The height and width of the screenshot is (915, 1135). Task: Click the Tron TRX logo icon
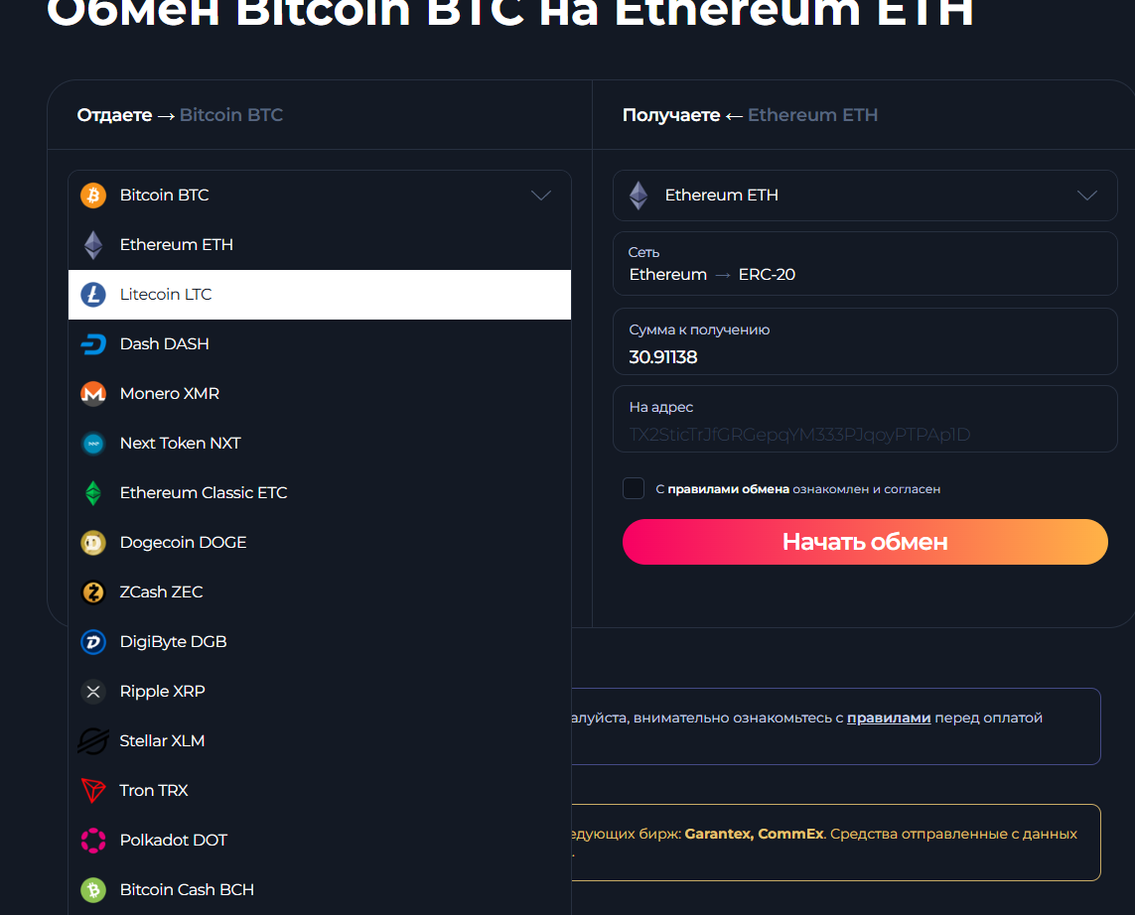93,791
